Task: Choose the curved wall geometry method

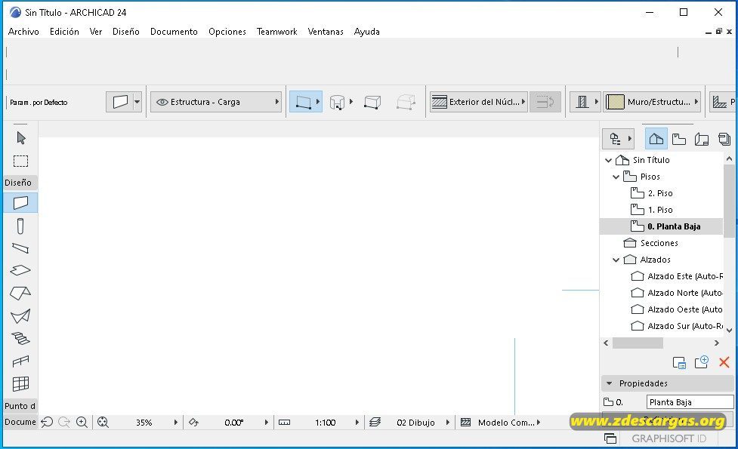Action: click(x=337, y=102)
